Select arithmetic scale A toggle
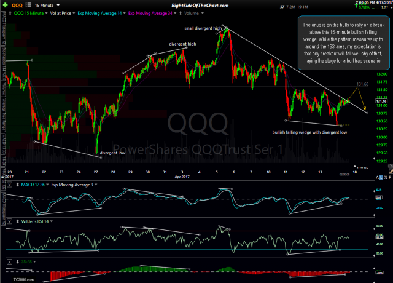Viewport: 393px width, 283px height. tap(377, 178)
